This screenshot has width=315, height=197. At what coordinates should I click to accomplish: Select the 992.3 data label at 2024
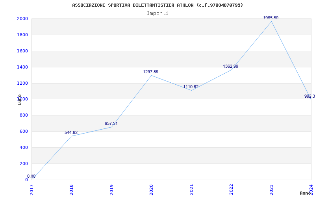(x=309, y=96)
